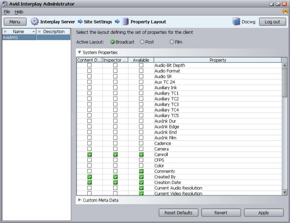Screen dimensions: 290x223
Task: Click the Available column header
Action: pyautogui.click(x=141, y=60)
